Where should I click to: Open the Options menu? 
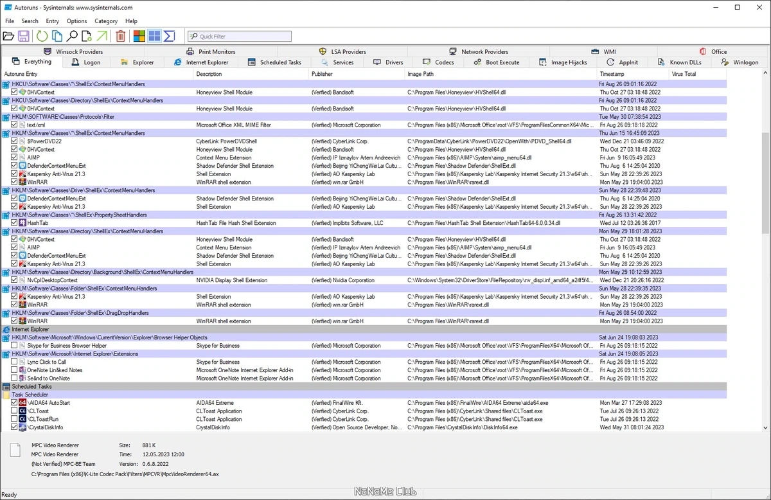point(76,21)
